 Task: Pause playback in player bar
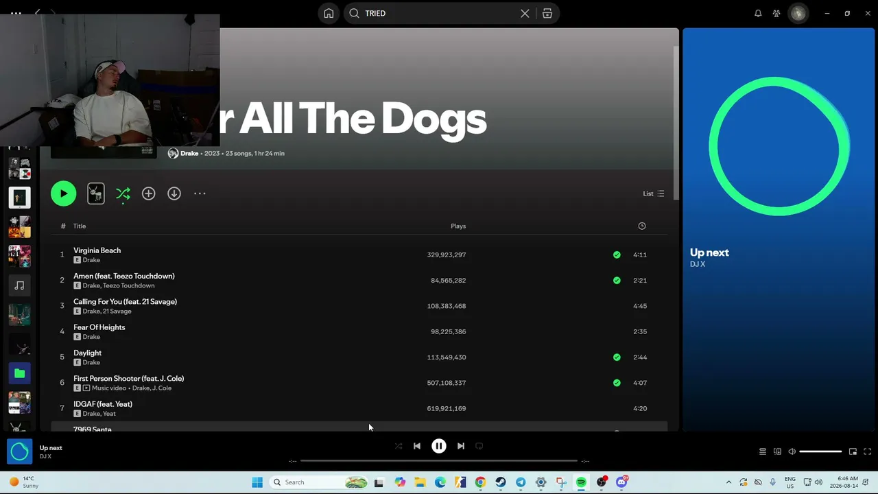(439, 446)
